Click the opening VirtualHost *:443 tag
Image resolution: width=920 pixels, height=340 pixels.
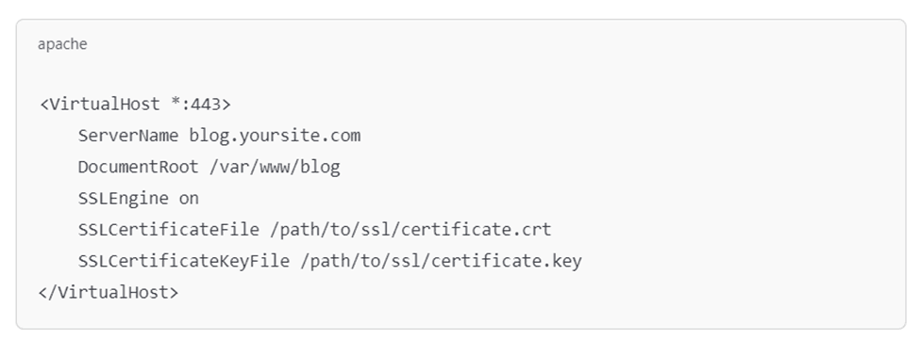135,105
